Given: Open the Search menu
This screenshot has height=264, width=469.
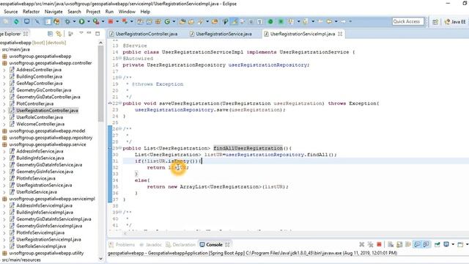Looking at the screenshot, I should click(74, 12).
